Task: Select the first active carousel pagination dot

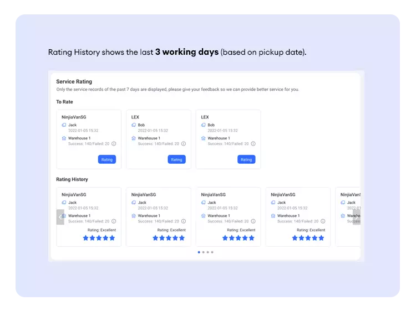Action: (x=199, y=252)
